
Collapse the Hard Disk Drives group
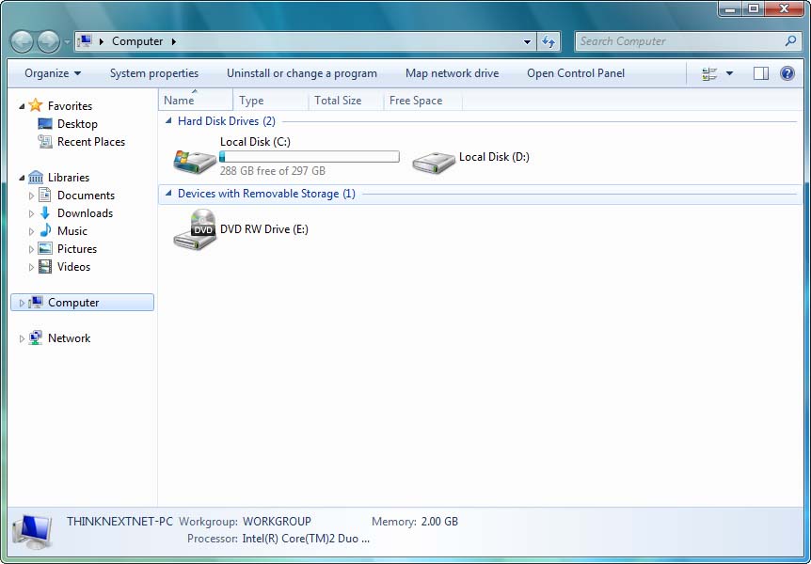(168, 121)
